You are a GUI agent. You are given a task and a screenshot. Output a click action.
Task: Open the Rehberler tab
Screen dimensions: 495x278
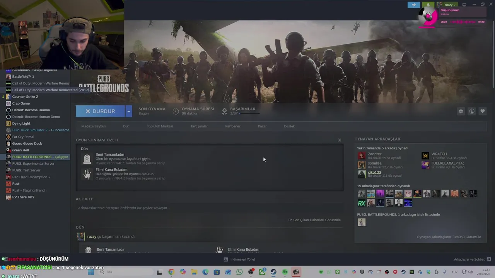click(x=233, y=126)
